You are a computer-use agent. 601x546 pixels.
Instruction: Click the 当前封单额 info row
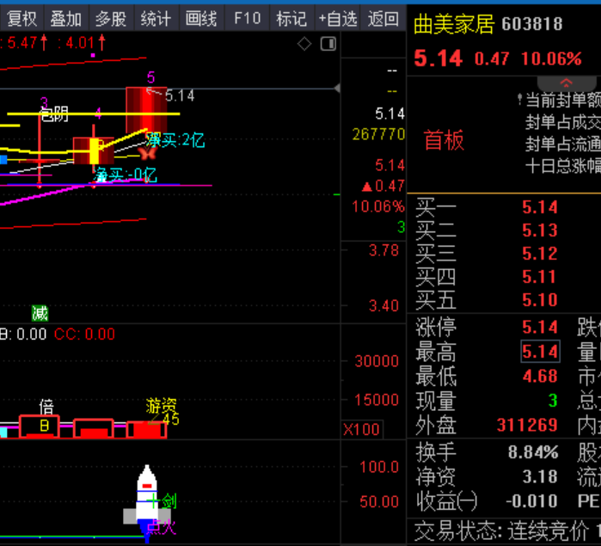pyautogui.click(x=562, y=100)
